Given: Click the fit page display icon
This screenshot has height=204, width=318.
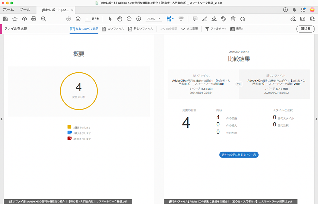Looking at the screenshot, I should (x=169, y=19).
